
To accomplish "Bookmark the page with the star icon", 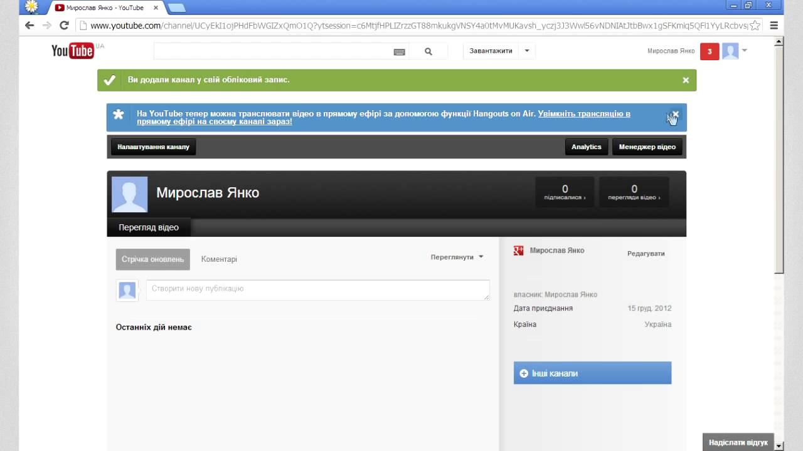I will click(755, 26).
